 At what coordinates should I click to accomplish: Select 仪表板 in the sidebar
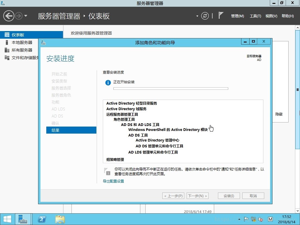click(31, 35)
